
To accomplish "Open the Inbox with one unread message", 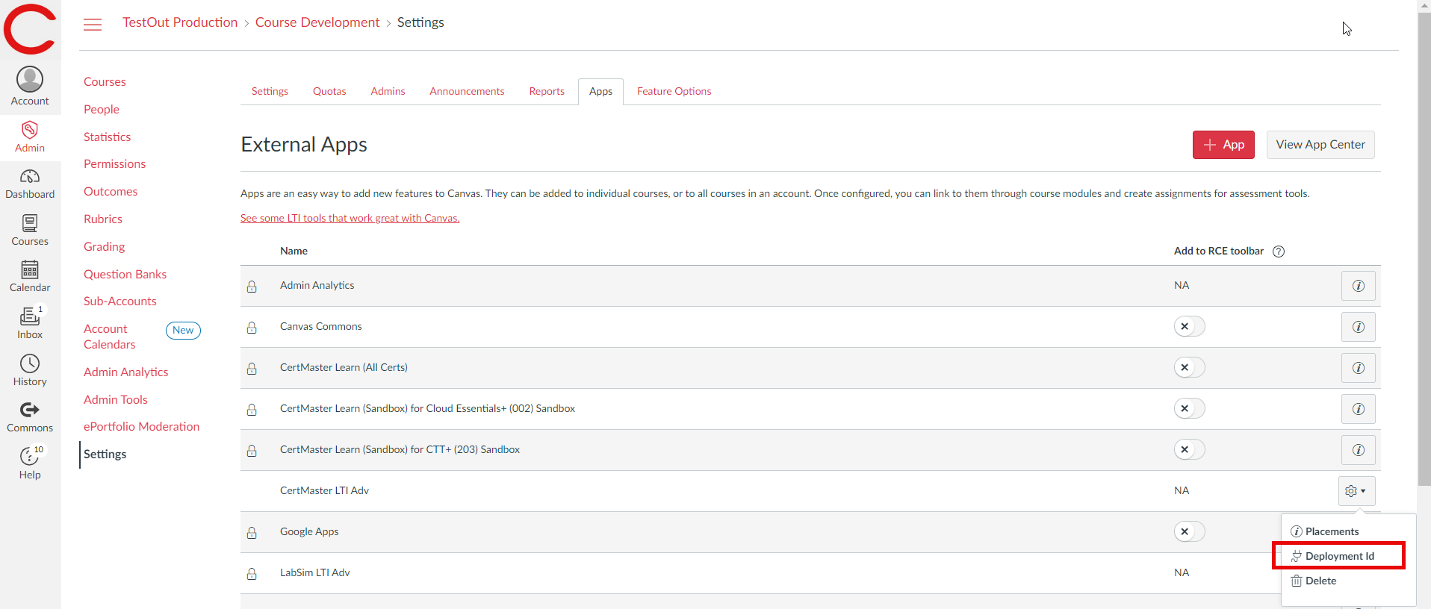I will pos(30,324).
